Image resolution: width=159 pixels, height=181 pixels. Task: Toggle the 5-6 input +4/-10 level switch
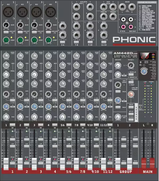coord(63,42)
